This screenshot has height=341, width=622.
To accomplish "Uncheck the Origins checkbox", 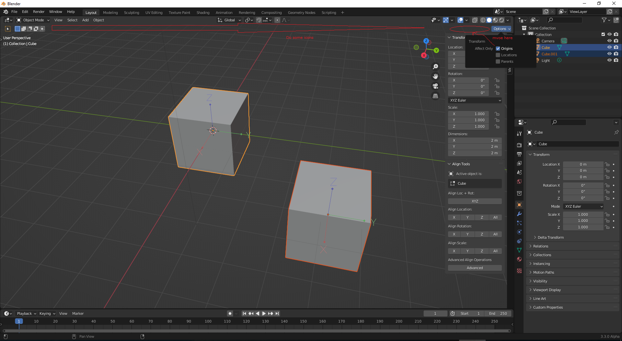I will coord(498,49).
